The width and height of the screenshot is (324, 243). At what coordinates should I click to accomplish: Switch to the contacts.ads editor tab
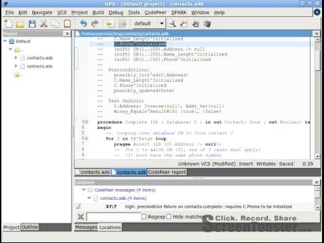[x=92, y=172]
